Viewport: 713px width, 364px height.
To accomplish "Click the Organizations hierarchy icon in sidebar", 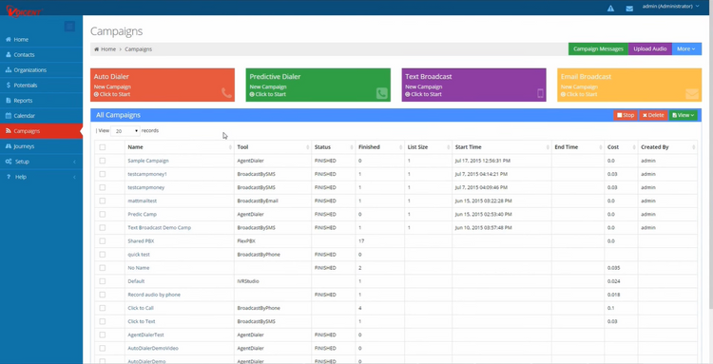I will click(x=9, y=70).
